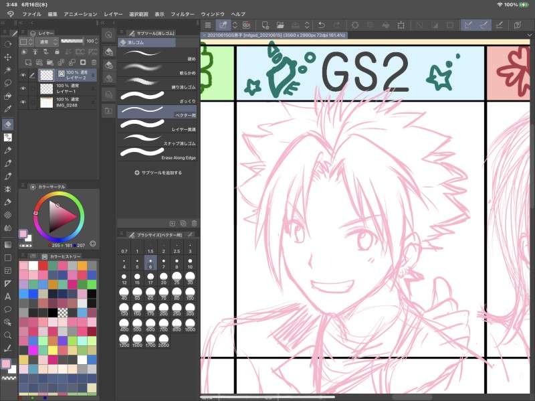Viewport: 535px width, 401px height.
Task: Select the Erase Along Edge sub tool
Action: [x=157, y=154]
